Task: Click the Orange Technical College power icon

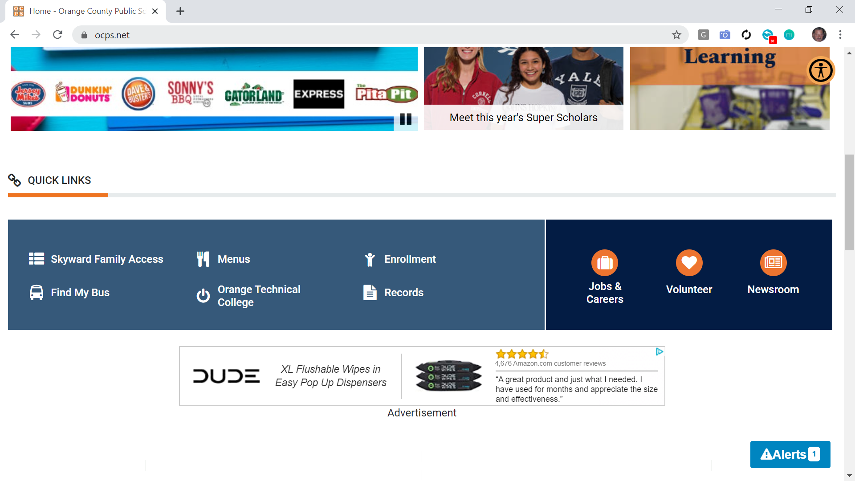Action: tap(203, 296)
